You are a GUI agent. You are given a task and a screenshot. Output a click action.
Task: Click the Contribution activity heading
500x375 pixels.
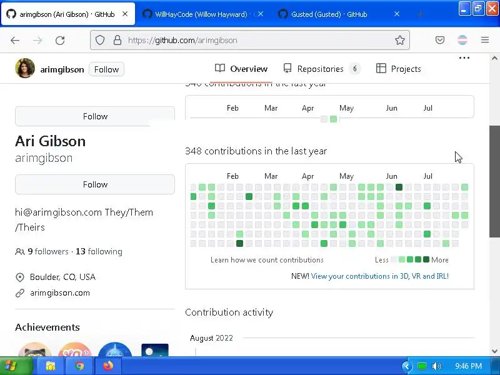[229, 312]
